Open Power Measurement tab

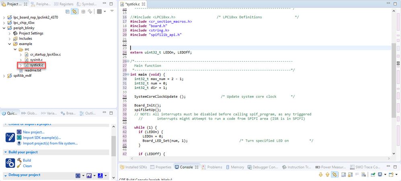(330, 167)
